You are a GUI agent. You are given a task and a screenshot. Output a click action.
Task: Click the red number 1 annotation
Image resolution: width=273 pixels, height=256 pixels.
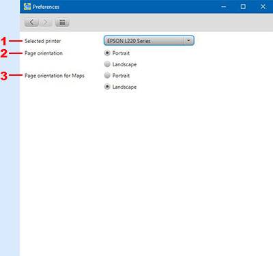[3, 41]
